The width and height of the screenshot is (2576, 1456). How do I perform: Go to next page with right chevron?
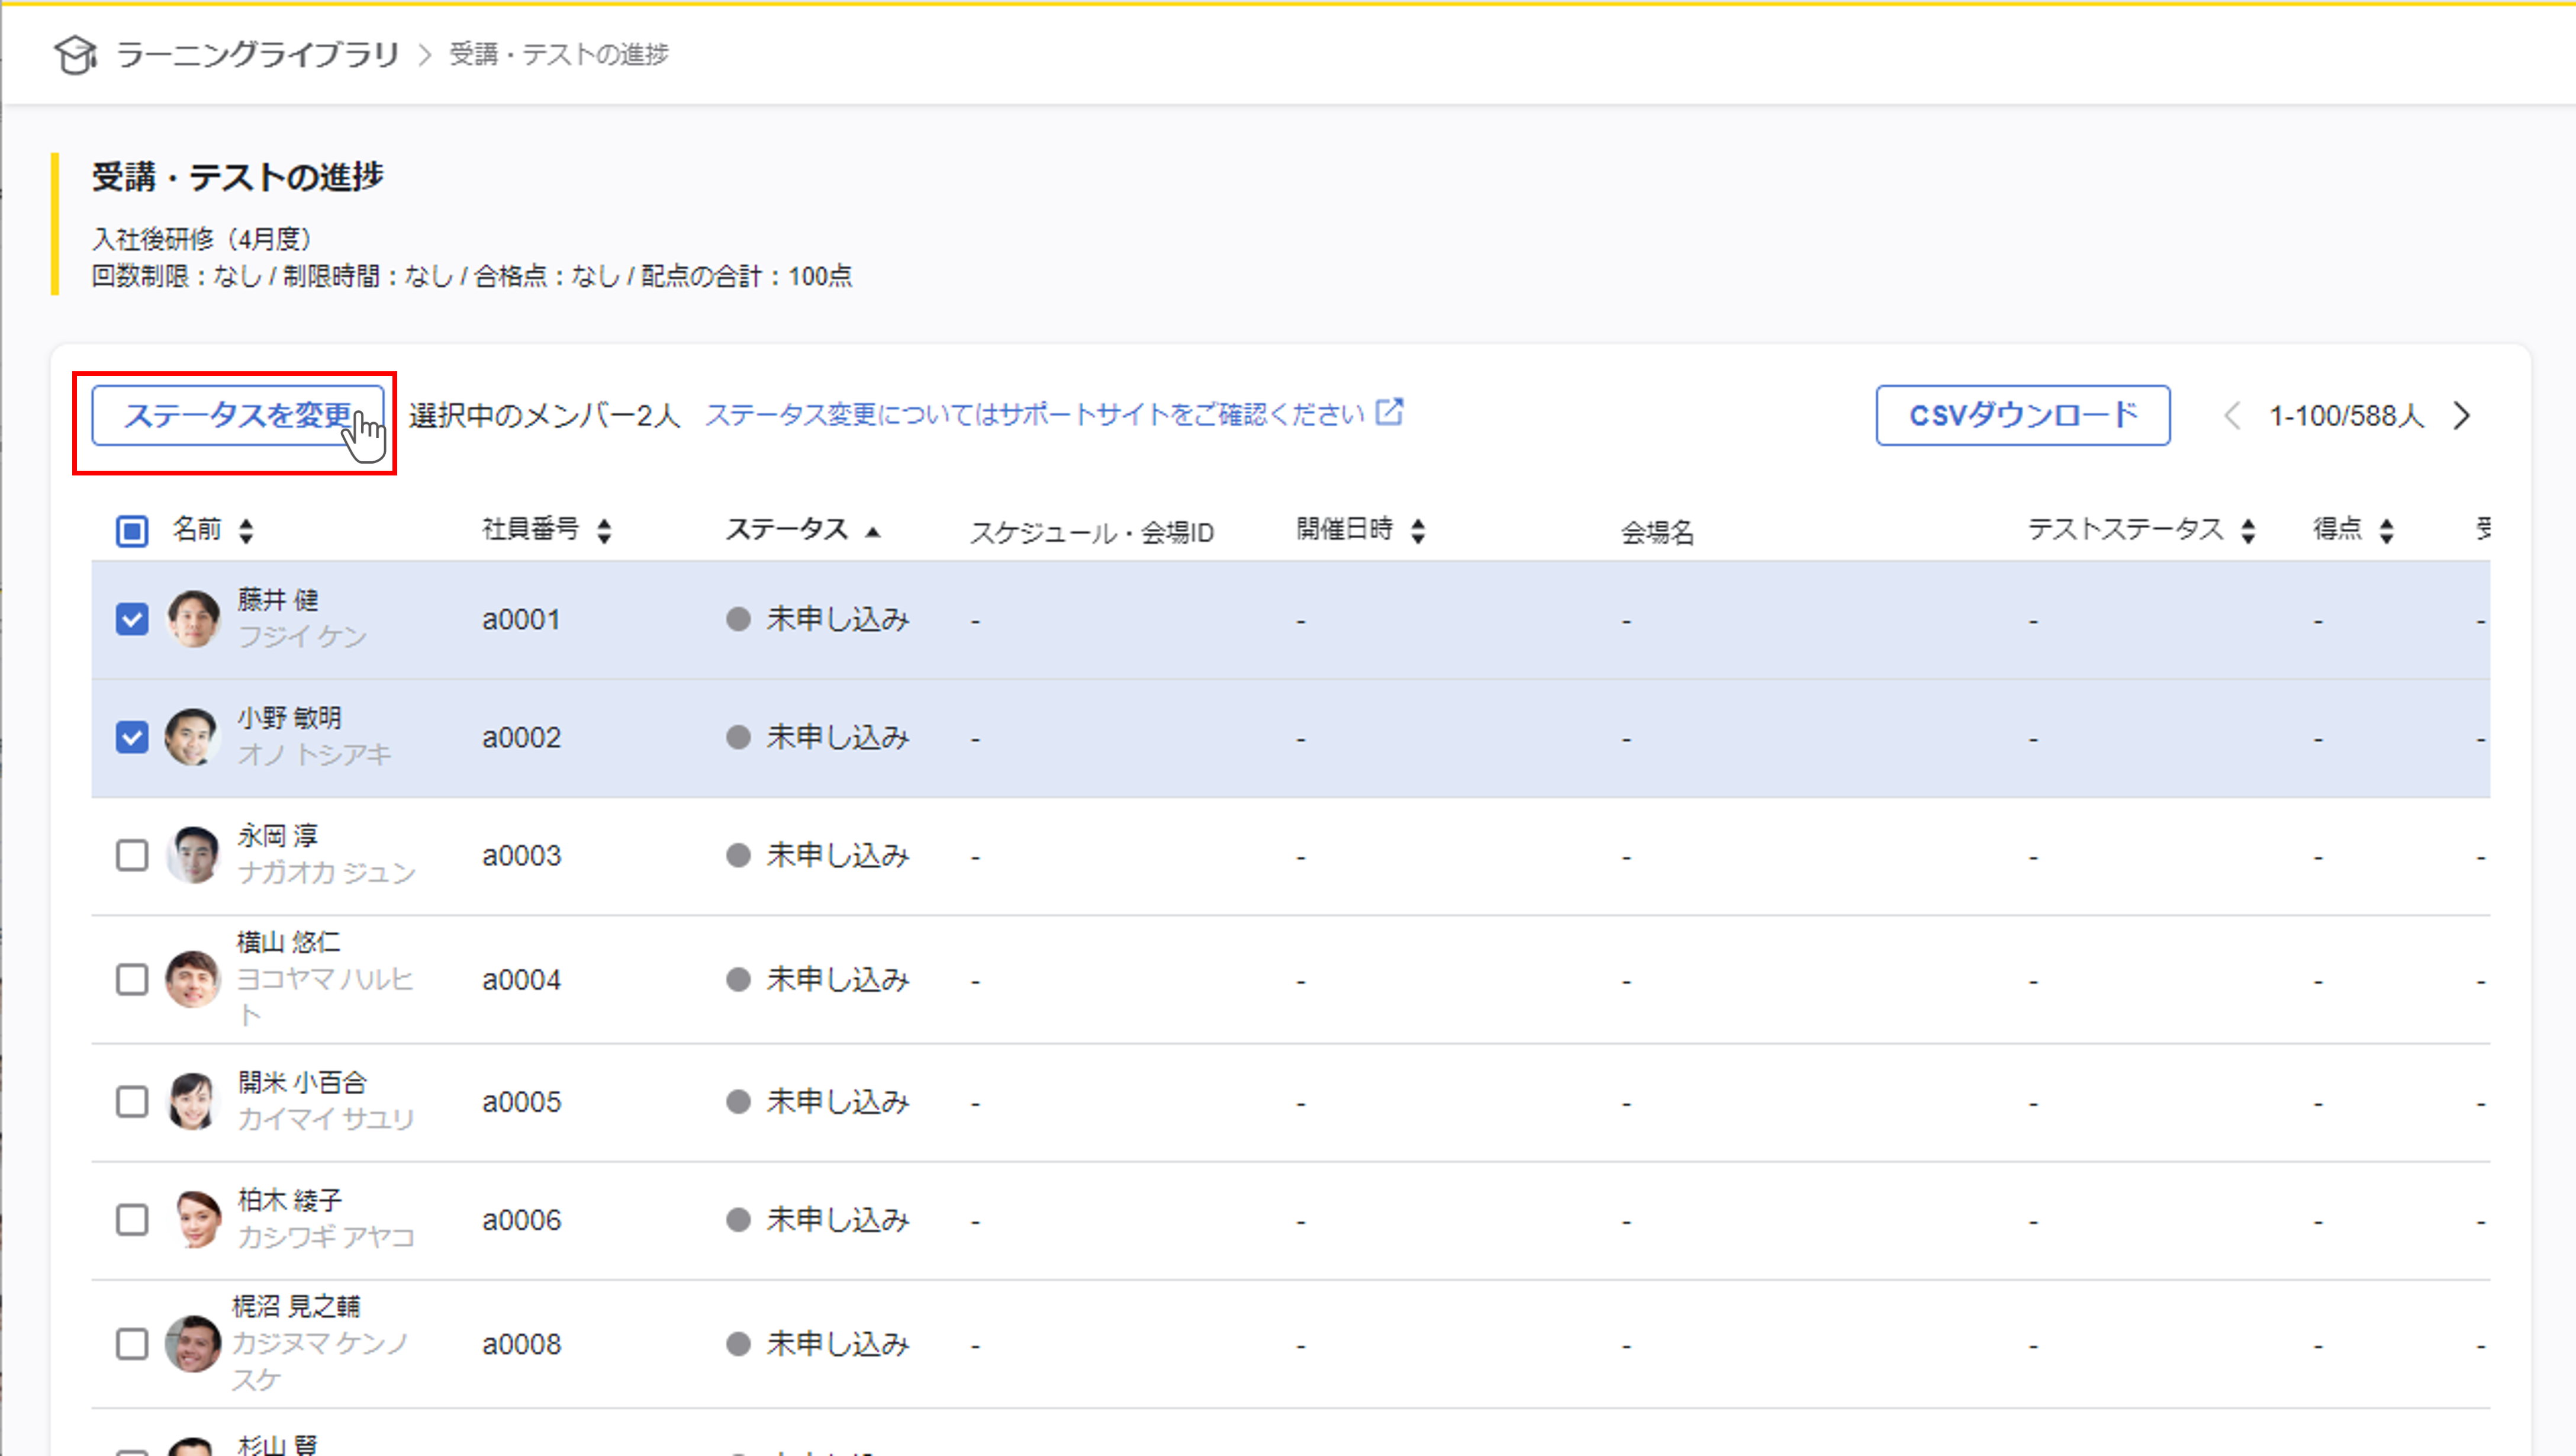tap(2461, 416)
